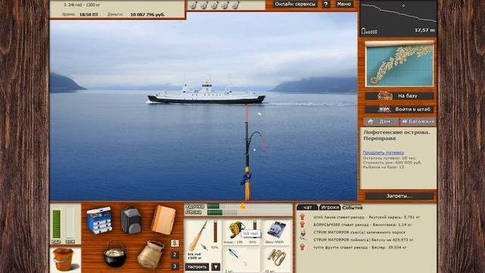
Task: Click the Багажник tab button
Action: 418,121
